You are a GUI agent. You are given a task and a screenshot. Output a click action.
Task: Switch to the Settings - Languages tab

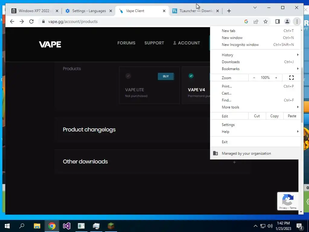(x=89, y=11)
